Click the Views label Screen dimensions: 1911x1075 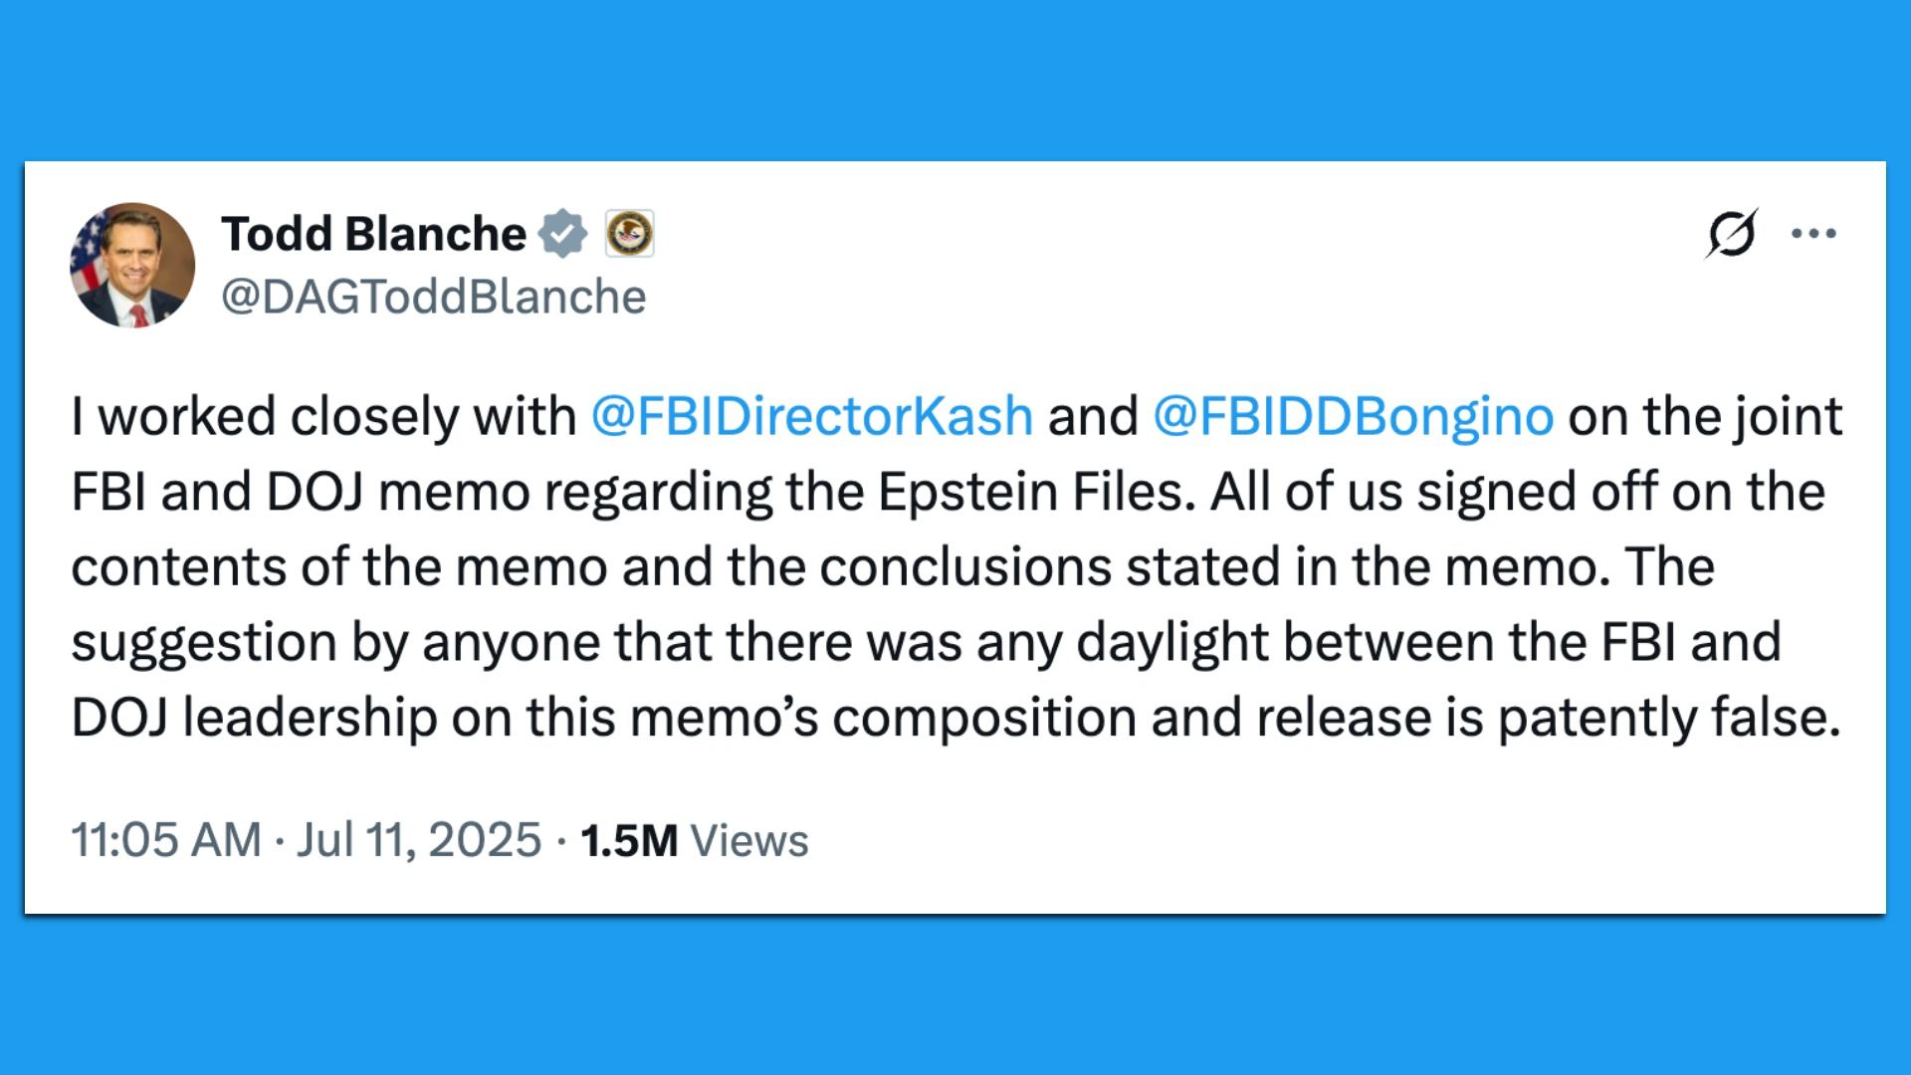(x=748, y=840)
